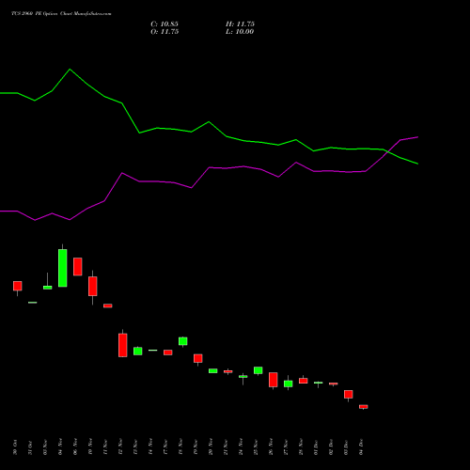Select the high value 'H: 11.75'

click(240, 24)
